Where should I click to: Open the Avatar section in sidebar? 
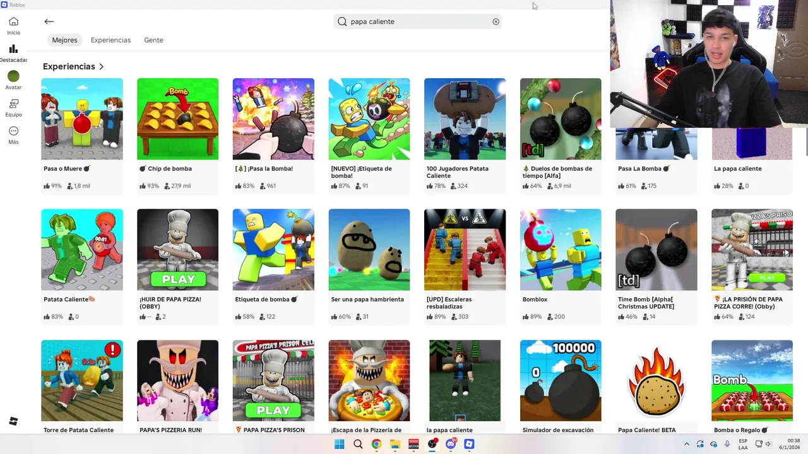click(x=13, y=80)
